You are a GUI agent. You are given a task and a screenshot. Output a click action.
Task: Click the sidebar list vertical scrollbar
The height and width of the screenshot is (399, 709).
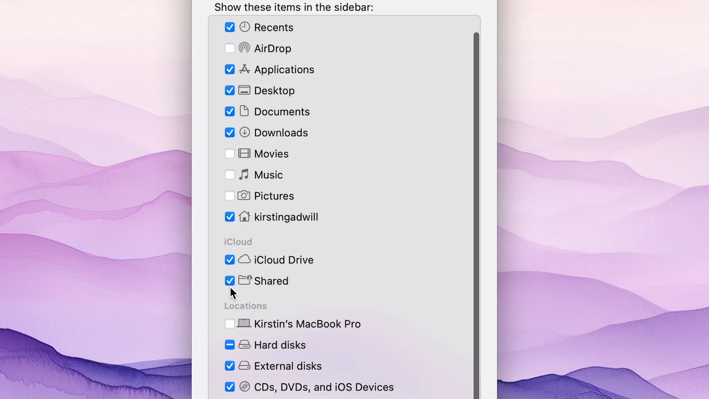(x=476, y=215)
